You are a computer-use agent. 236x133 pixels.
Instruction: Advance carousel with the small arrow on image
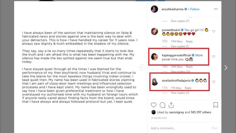click(x=142, y=68)
